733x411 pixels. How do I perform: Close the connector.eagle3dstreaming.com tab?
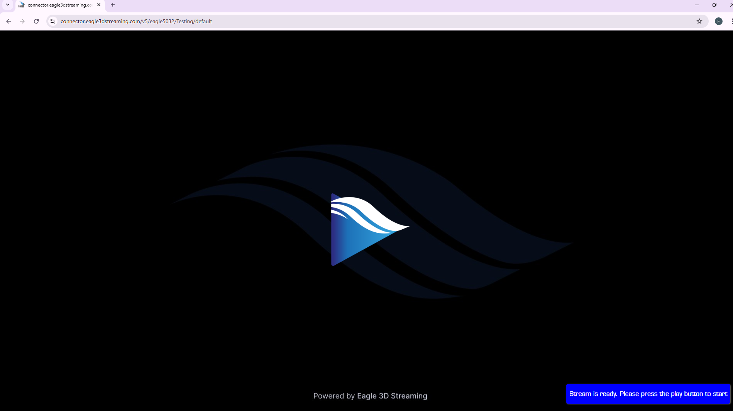coord(98,5)
